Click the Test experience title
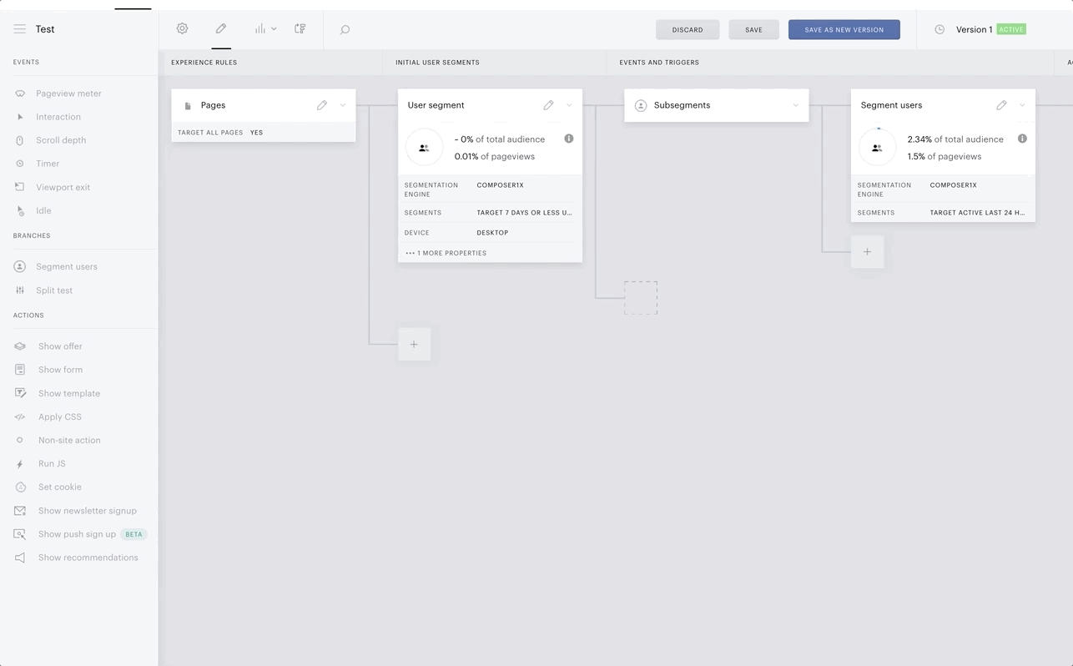 click(45, 29)
